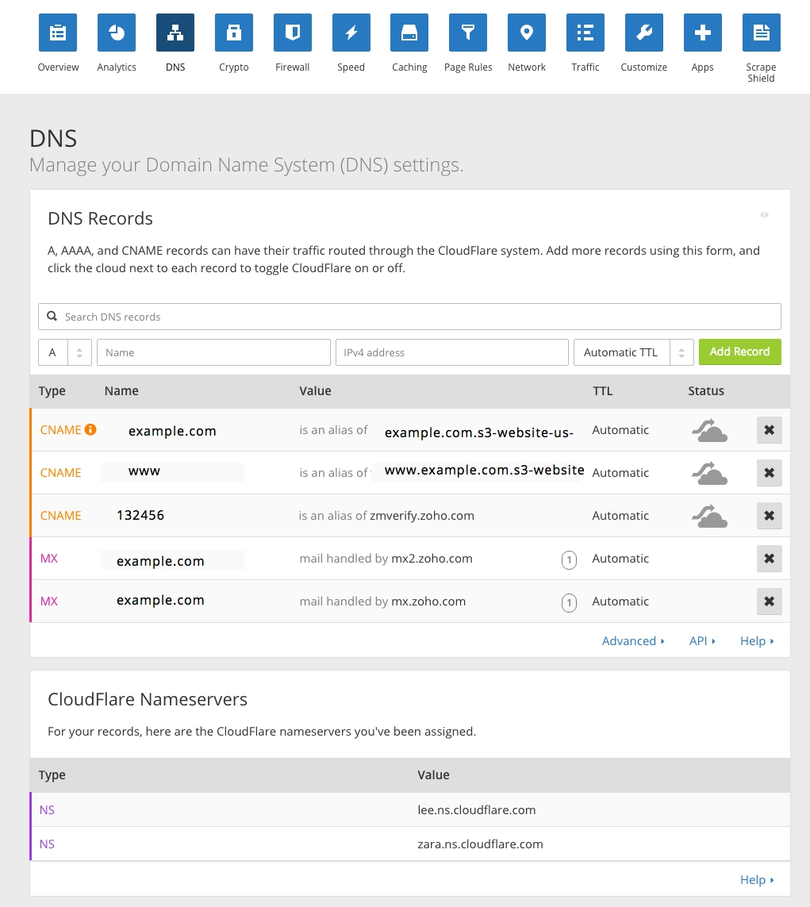Open the Apps plus icon

(x=702, y=33)
